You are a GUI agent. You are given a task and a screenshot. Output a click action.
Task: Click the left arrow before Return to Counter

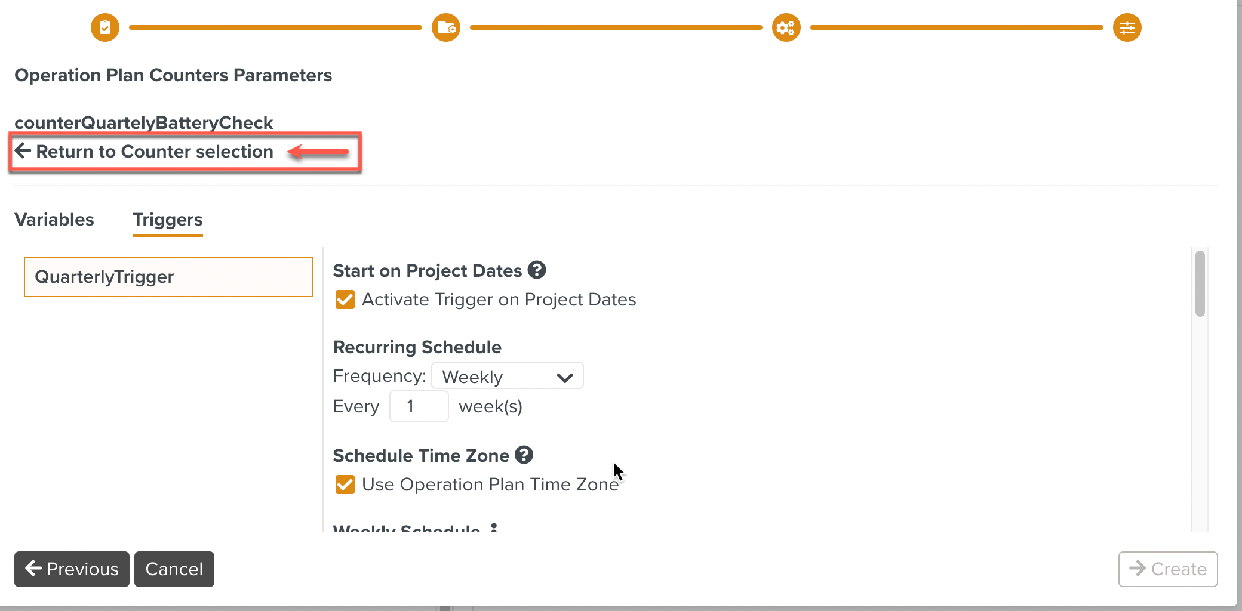(x=23, y=151)
